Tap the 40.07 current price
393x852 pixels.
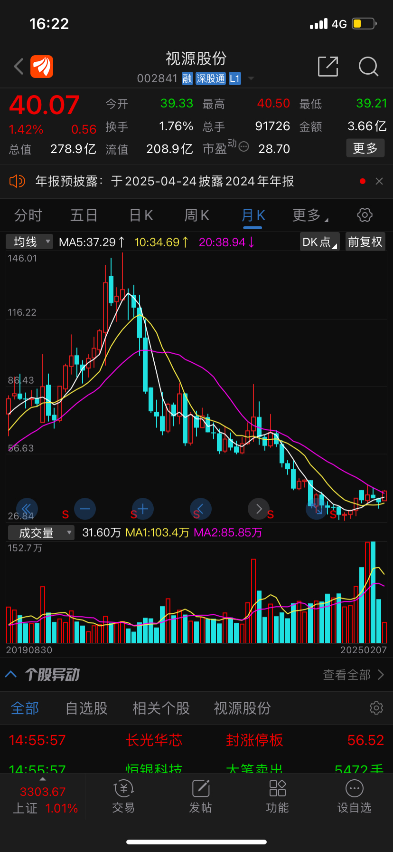tap(44, 105)
